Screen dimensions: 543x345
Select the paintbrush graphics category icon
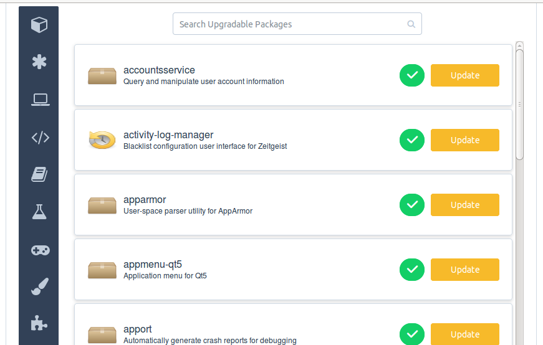[x=40, y=286]
